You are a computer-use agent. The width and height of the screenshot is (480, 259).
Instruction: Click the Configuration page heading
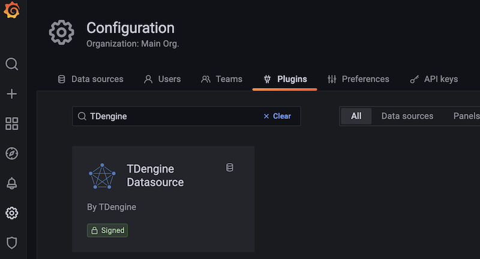(130, 28)
